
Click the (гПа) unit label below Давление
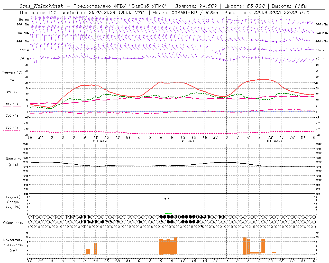(x=13, y=165)
